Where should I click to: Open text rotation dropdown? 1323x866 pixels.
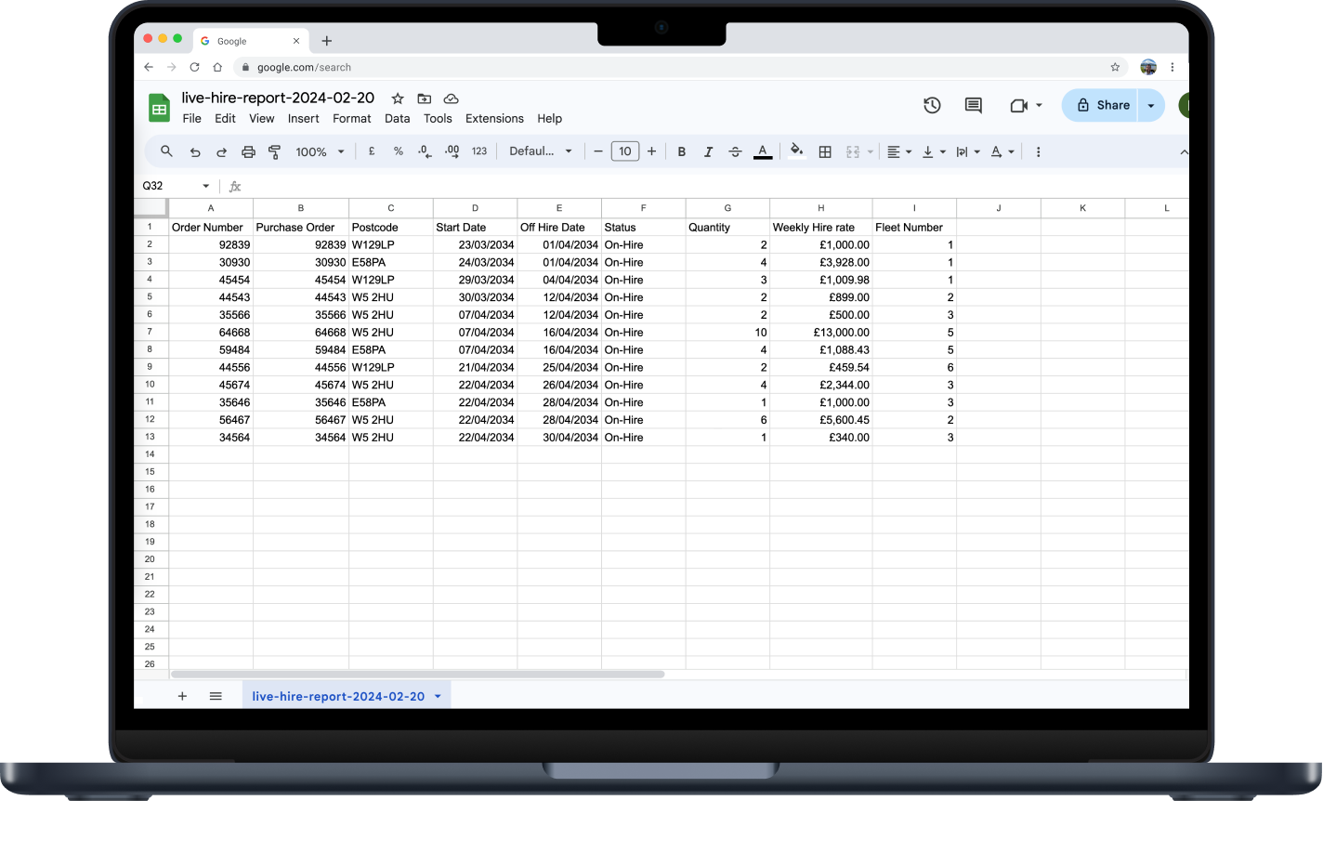[x=1002, y=151]
